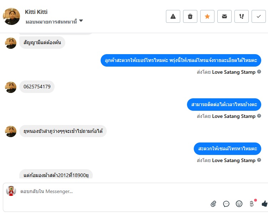Click the envelope mark-unread icon

224,16
